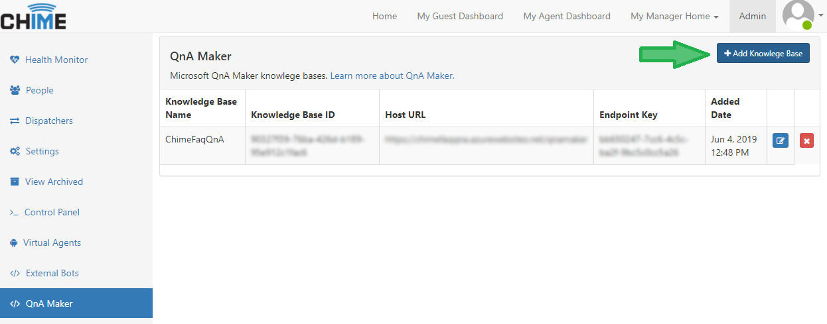
Task: Click the Settings gears icon
Action: (x=15, y=151)
